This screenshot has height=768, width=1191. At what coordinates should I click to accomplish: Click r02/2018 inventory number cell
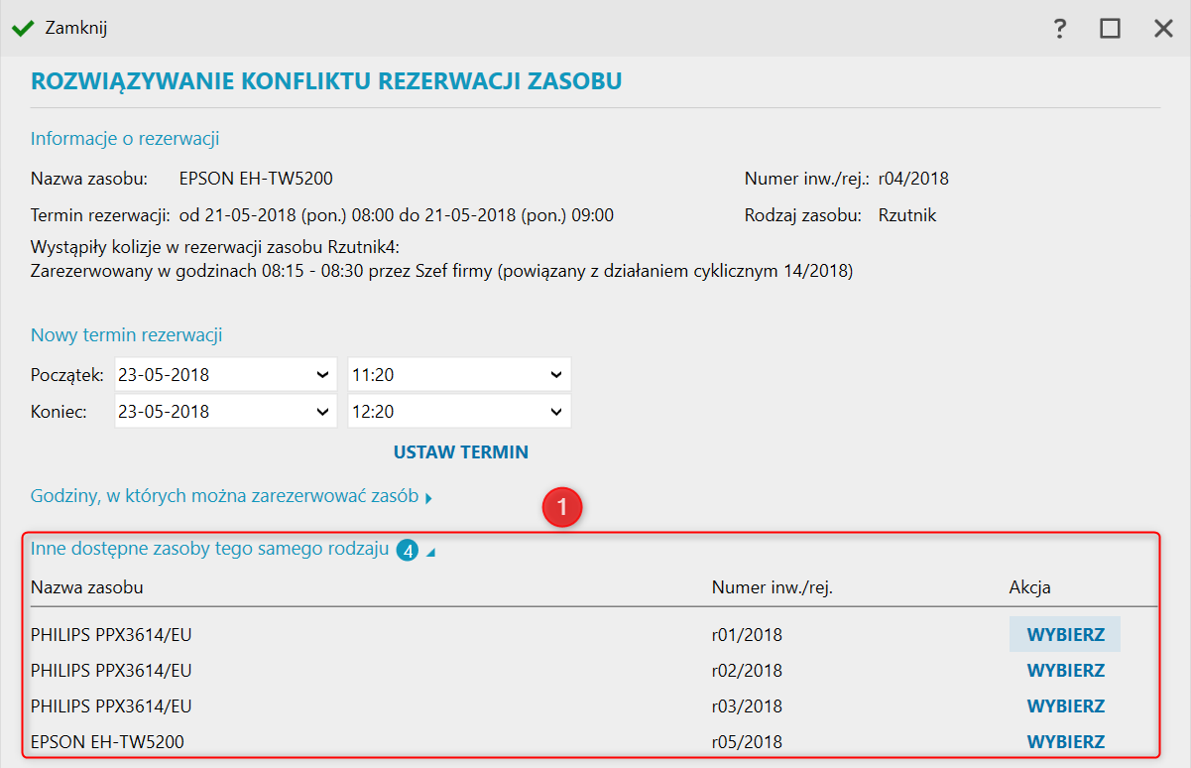click(x=747, y=671)
